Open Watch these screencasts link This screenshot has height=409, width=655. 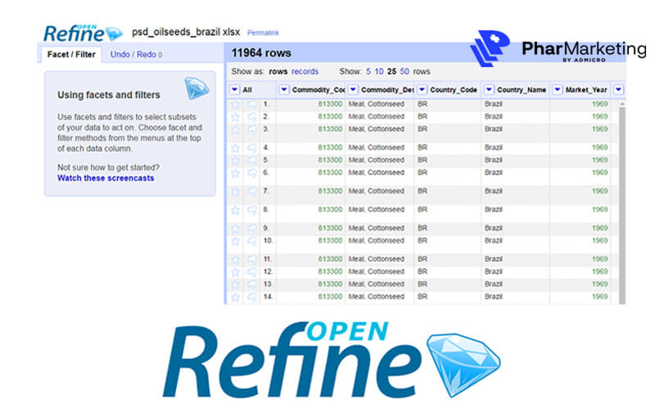106,178
